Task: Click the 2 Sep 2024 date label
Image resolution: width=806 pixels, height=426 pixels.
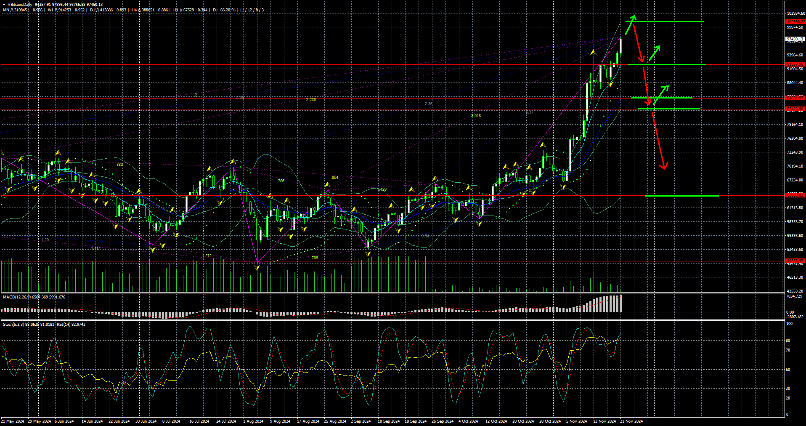Action: 361,421
